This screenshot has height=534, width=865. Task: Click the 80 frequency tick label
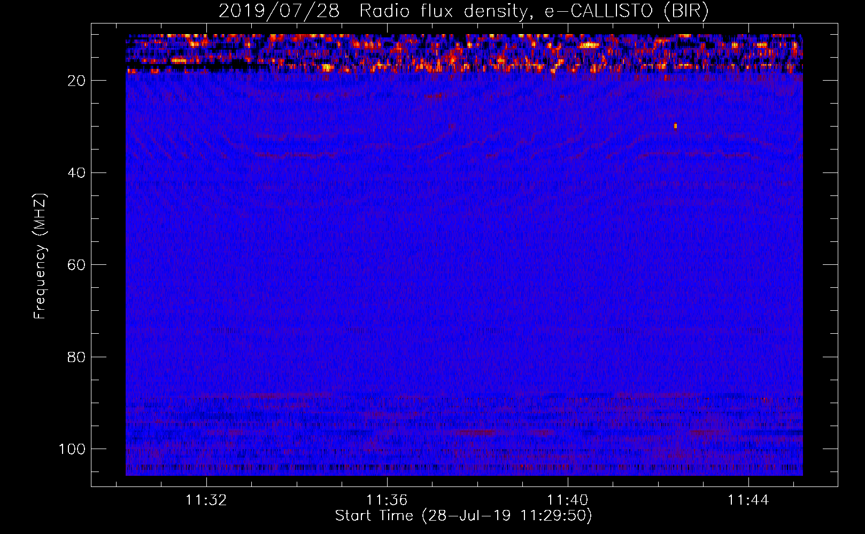pos(77,357)
